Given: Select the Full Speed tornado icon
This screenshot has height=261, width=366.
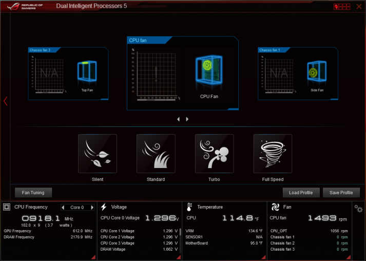Looking at the screenshot, I should click(x=273, y=154).
